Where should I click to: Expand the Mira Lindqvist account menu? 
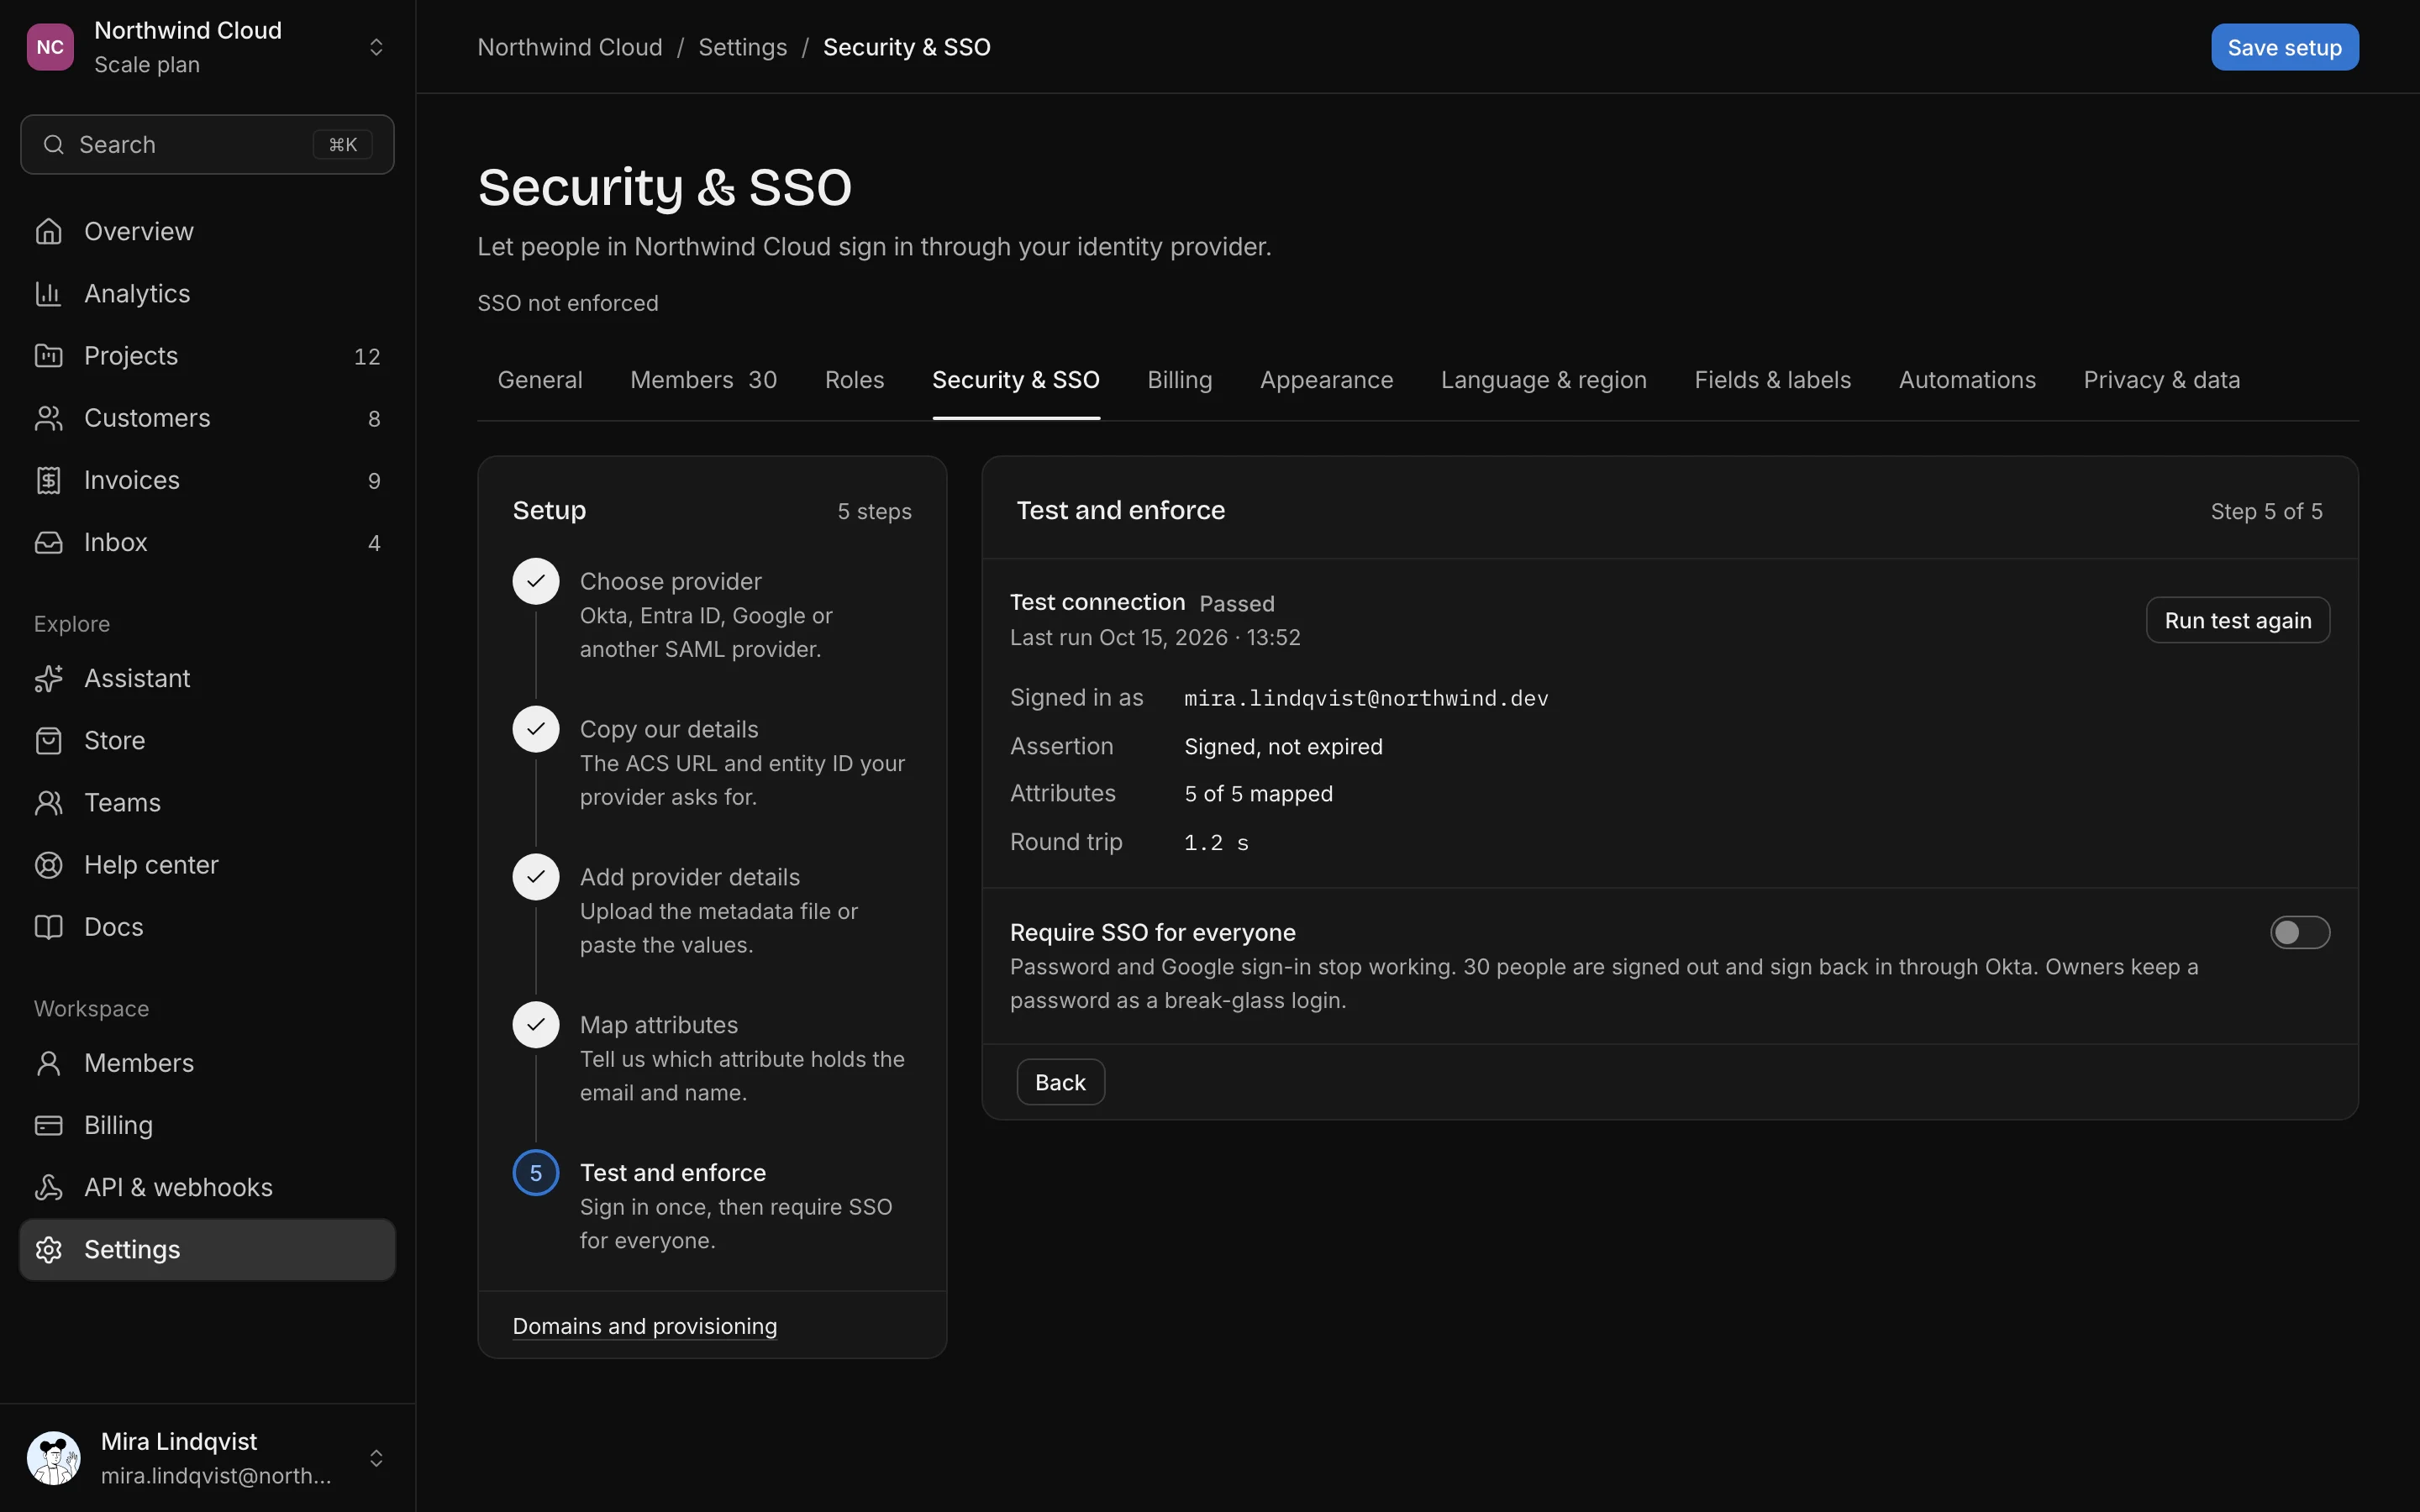[376, 1458]
